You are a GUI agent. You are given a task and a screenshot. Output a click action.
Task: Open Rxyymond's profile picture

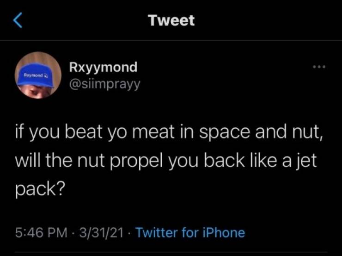(39, 75)
